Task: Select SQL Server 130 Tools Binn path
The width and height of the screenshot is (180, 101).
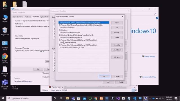Action: (84, 45)
